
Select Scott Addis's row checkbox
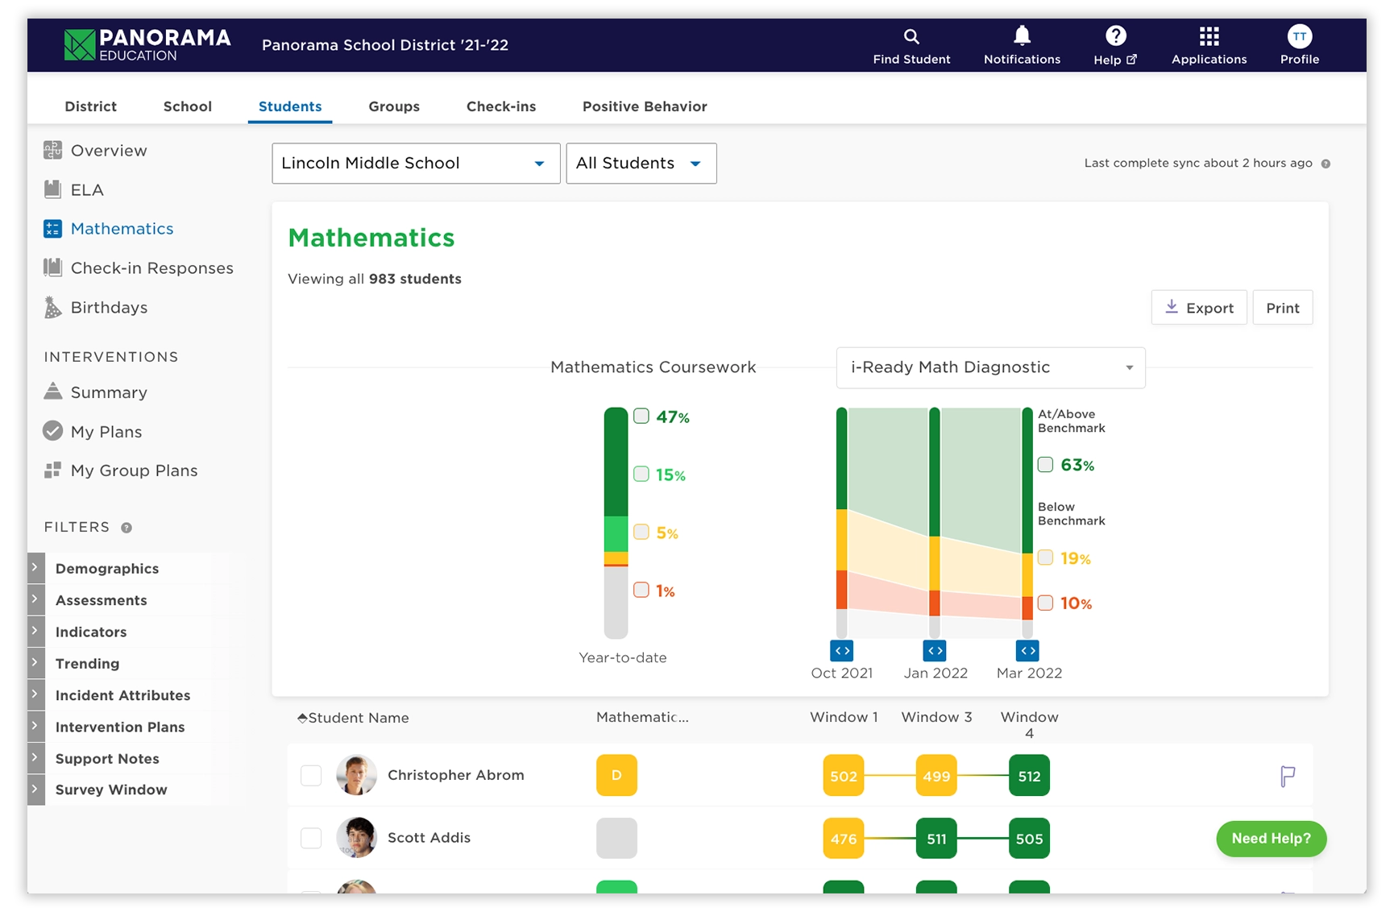click(x=311, y=838)
